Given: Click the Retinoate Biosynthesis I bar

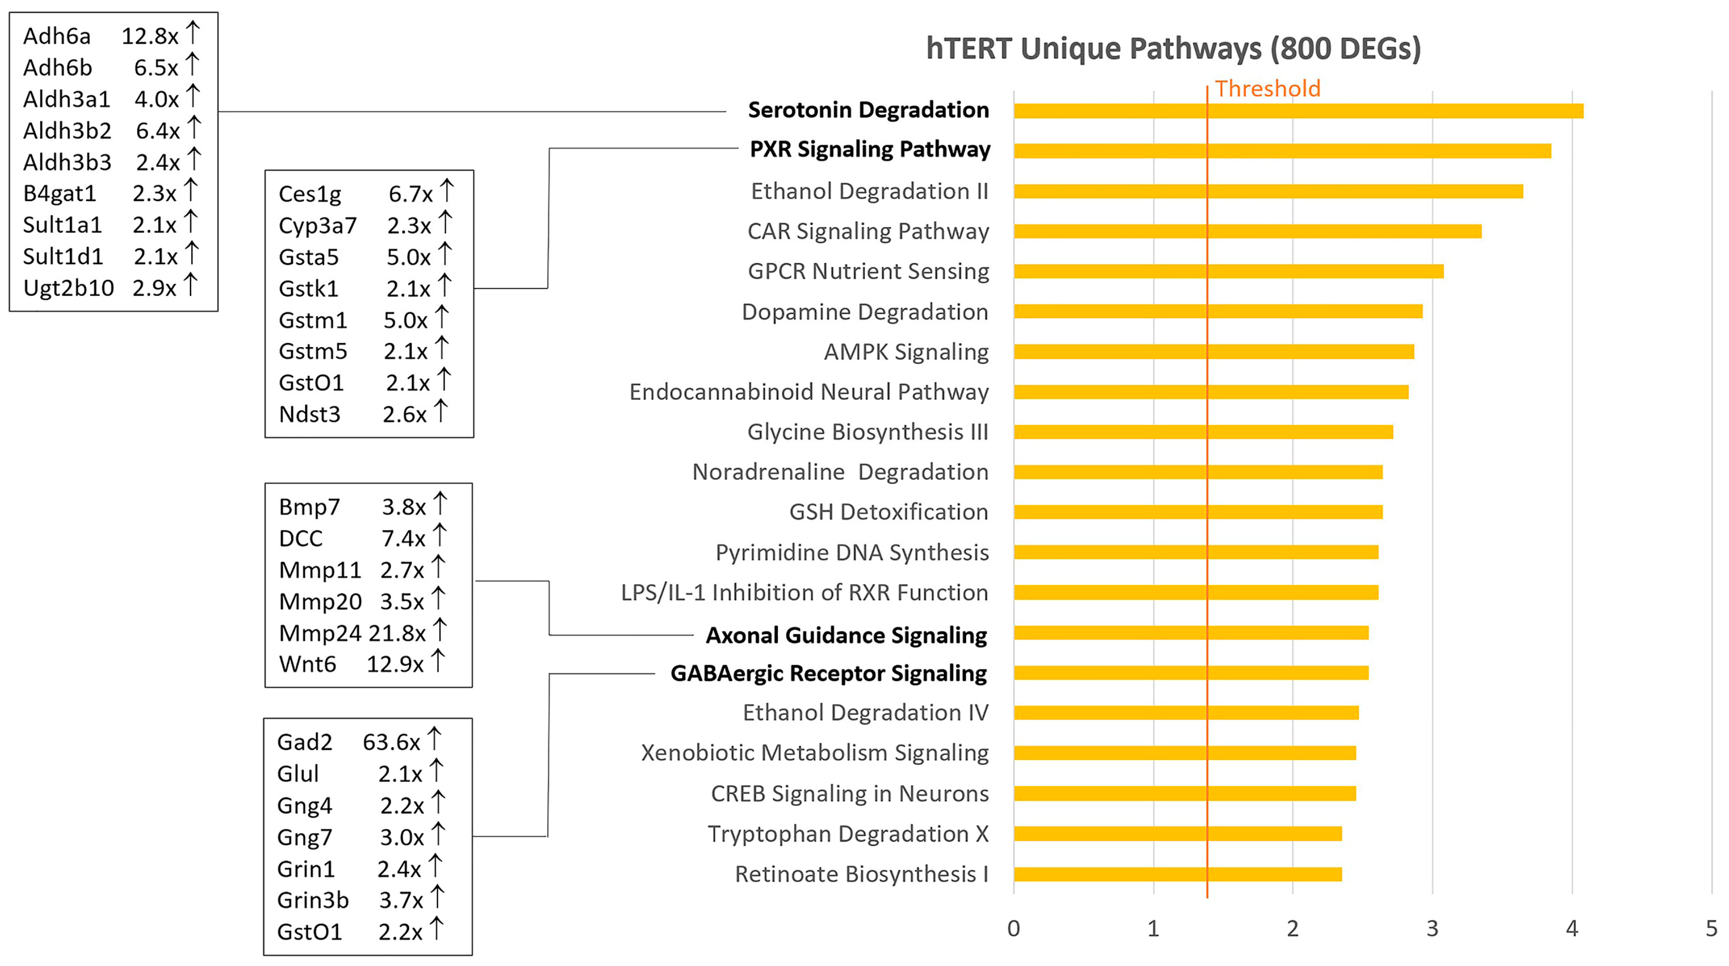Looking at the screenshot, I should (1177, 874).
